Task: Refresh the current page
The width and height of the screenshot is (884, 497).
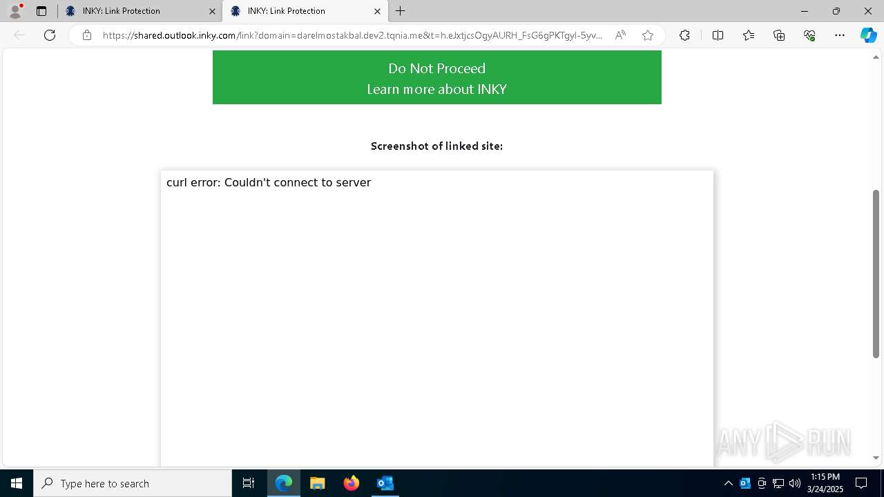Action: tap(50, 35)
